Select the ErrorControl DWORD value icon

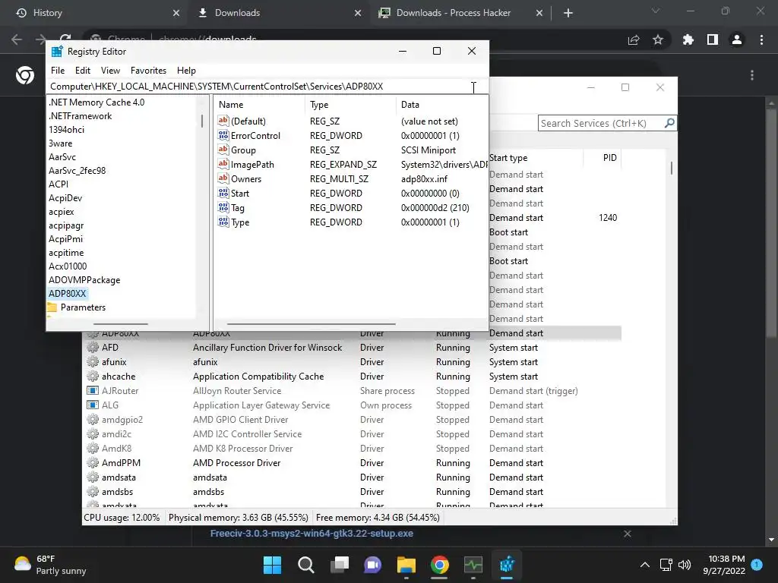point(223,135)
